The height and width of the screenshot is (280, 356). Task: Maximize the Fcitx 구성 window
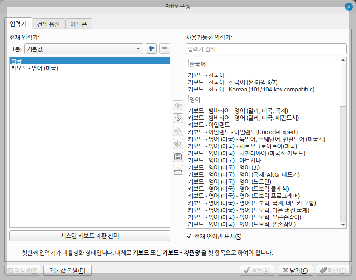tap(334, 7)
